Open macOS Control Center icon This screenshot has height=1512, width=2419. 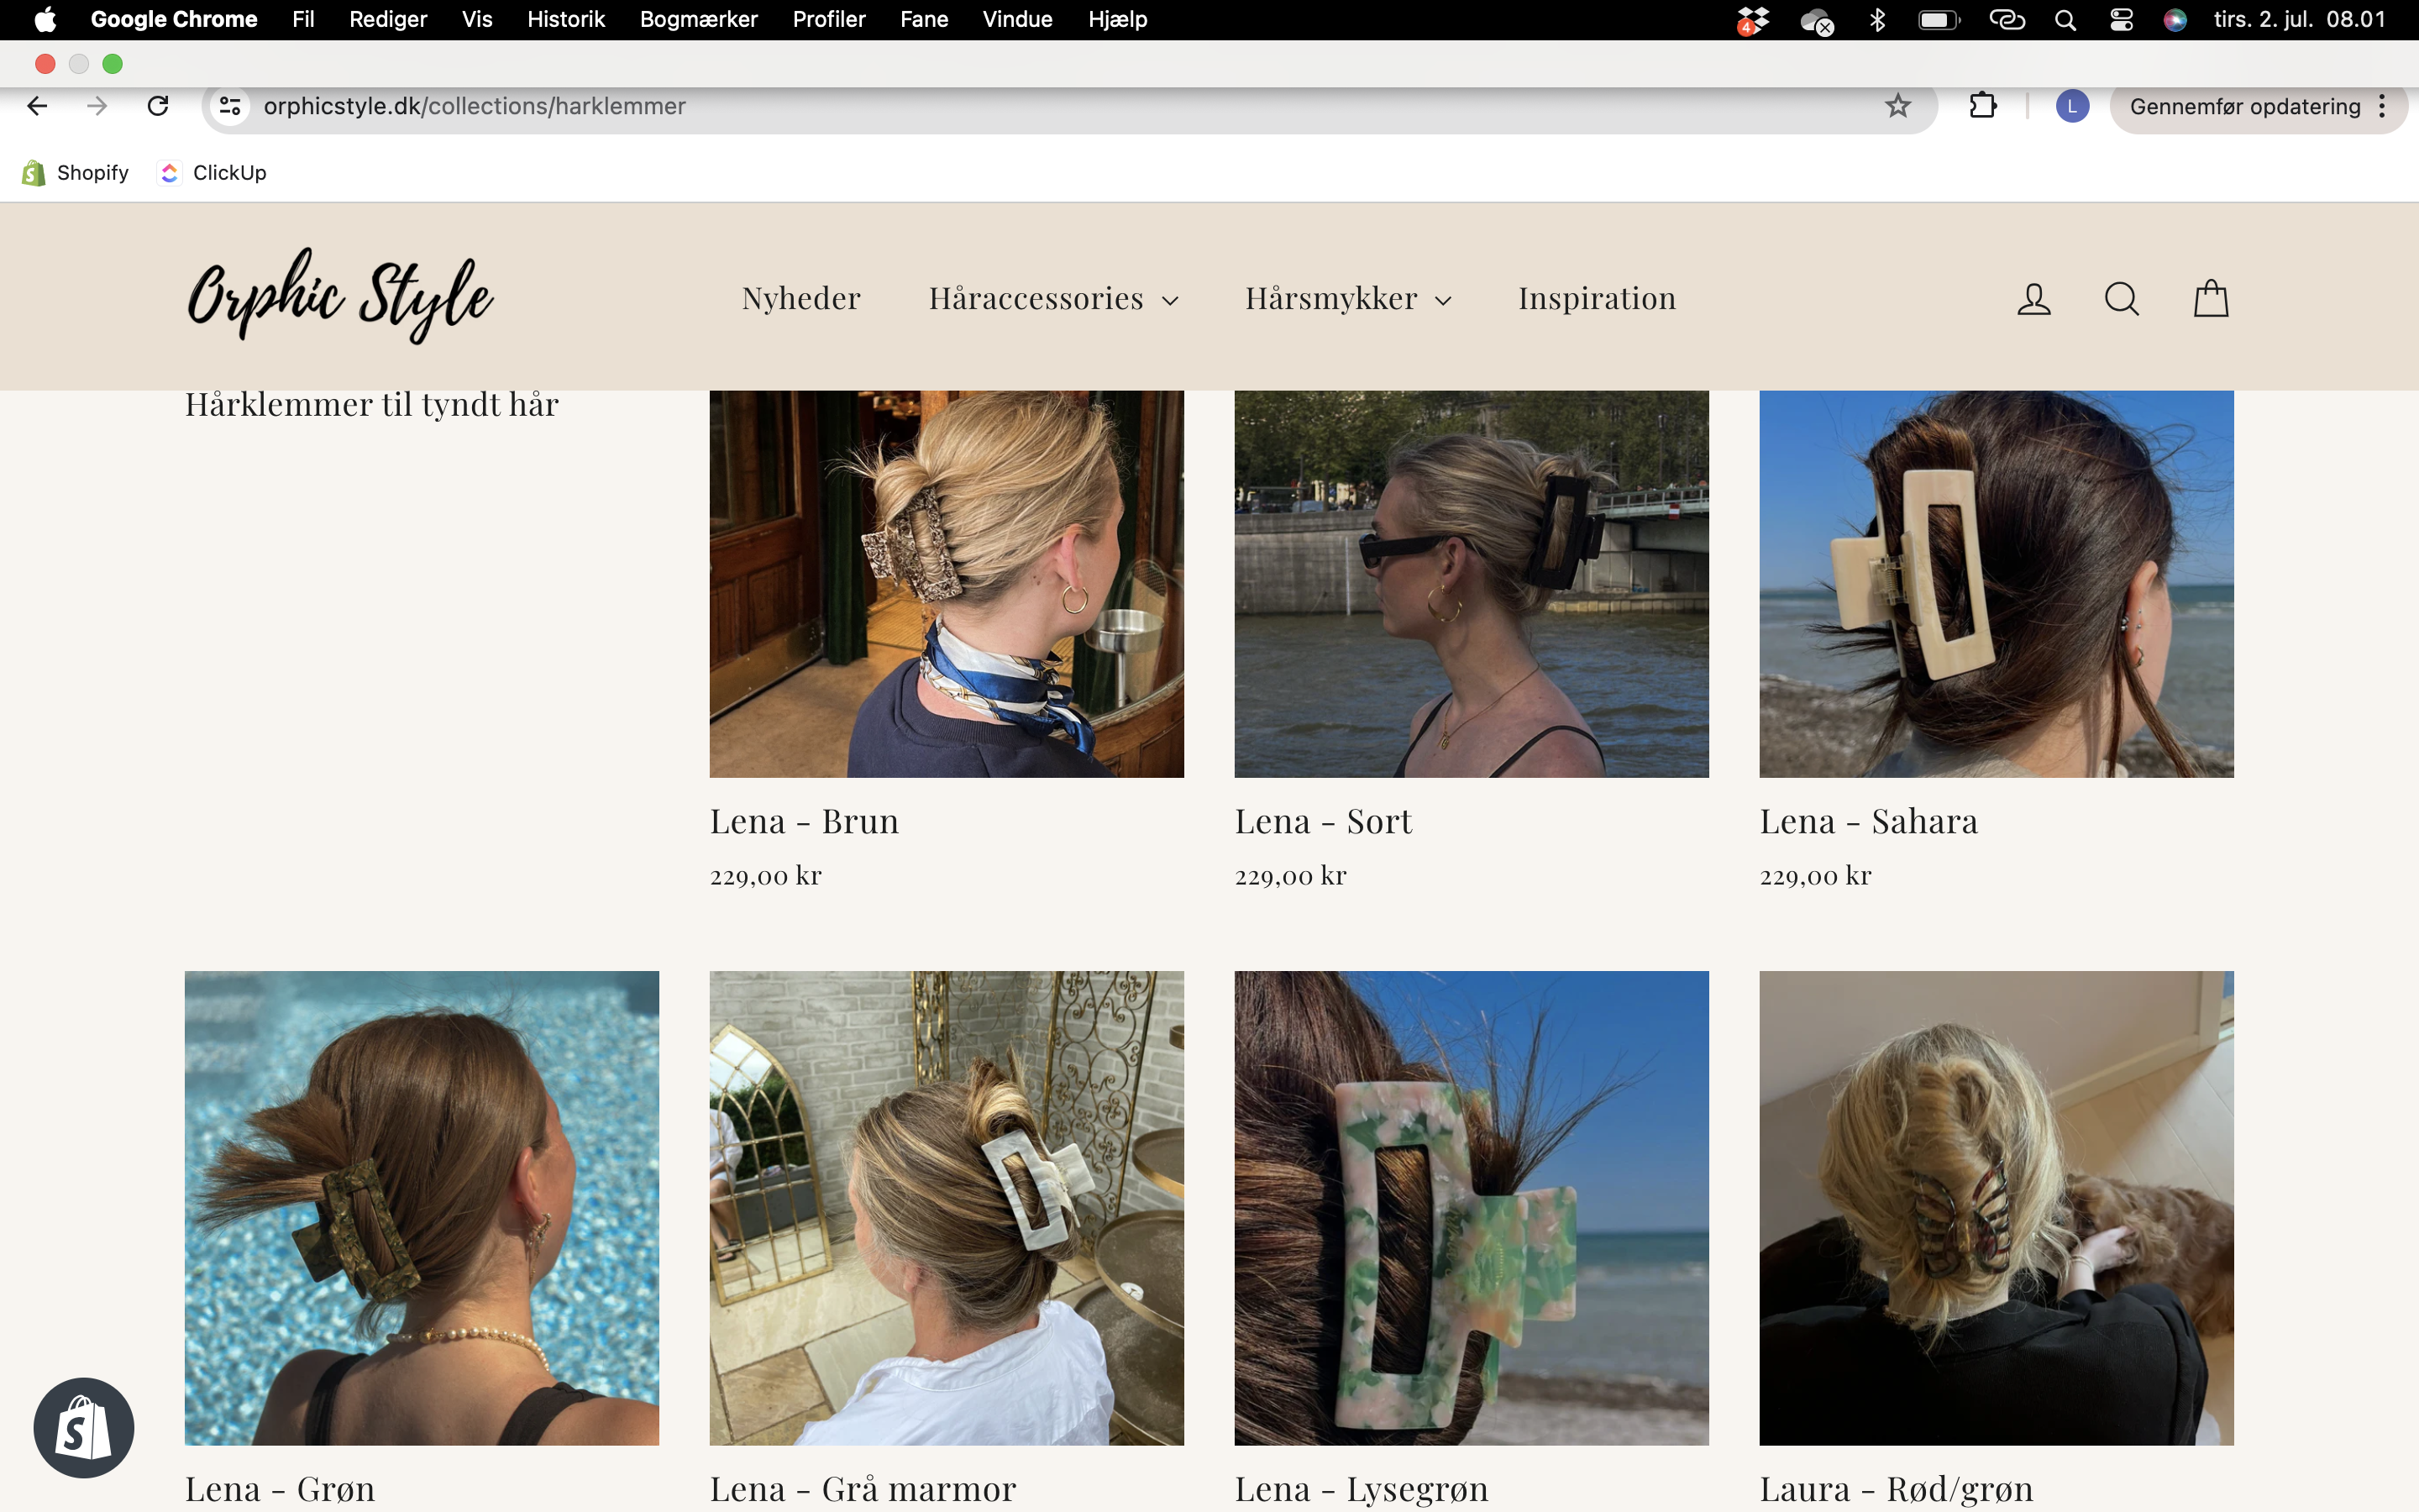tap(2121, 20)
